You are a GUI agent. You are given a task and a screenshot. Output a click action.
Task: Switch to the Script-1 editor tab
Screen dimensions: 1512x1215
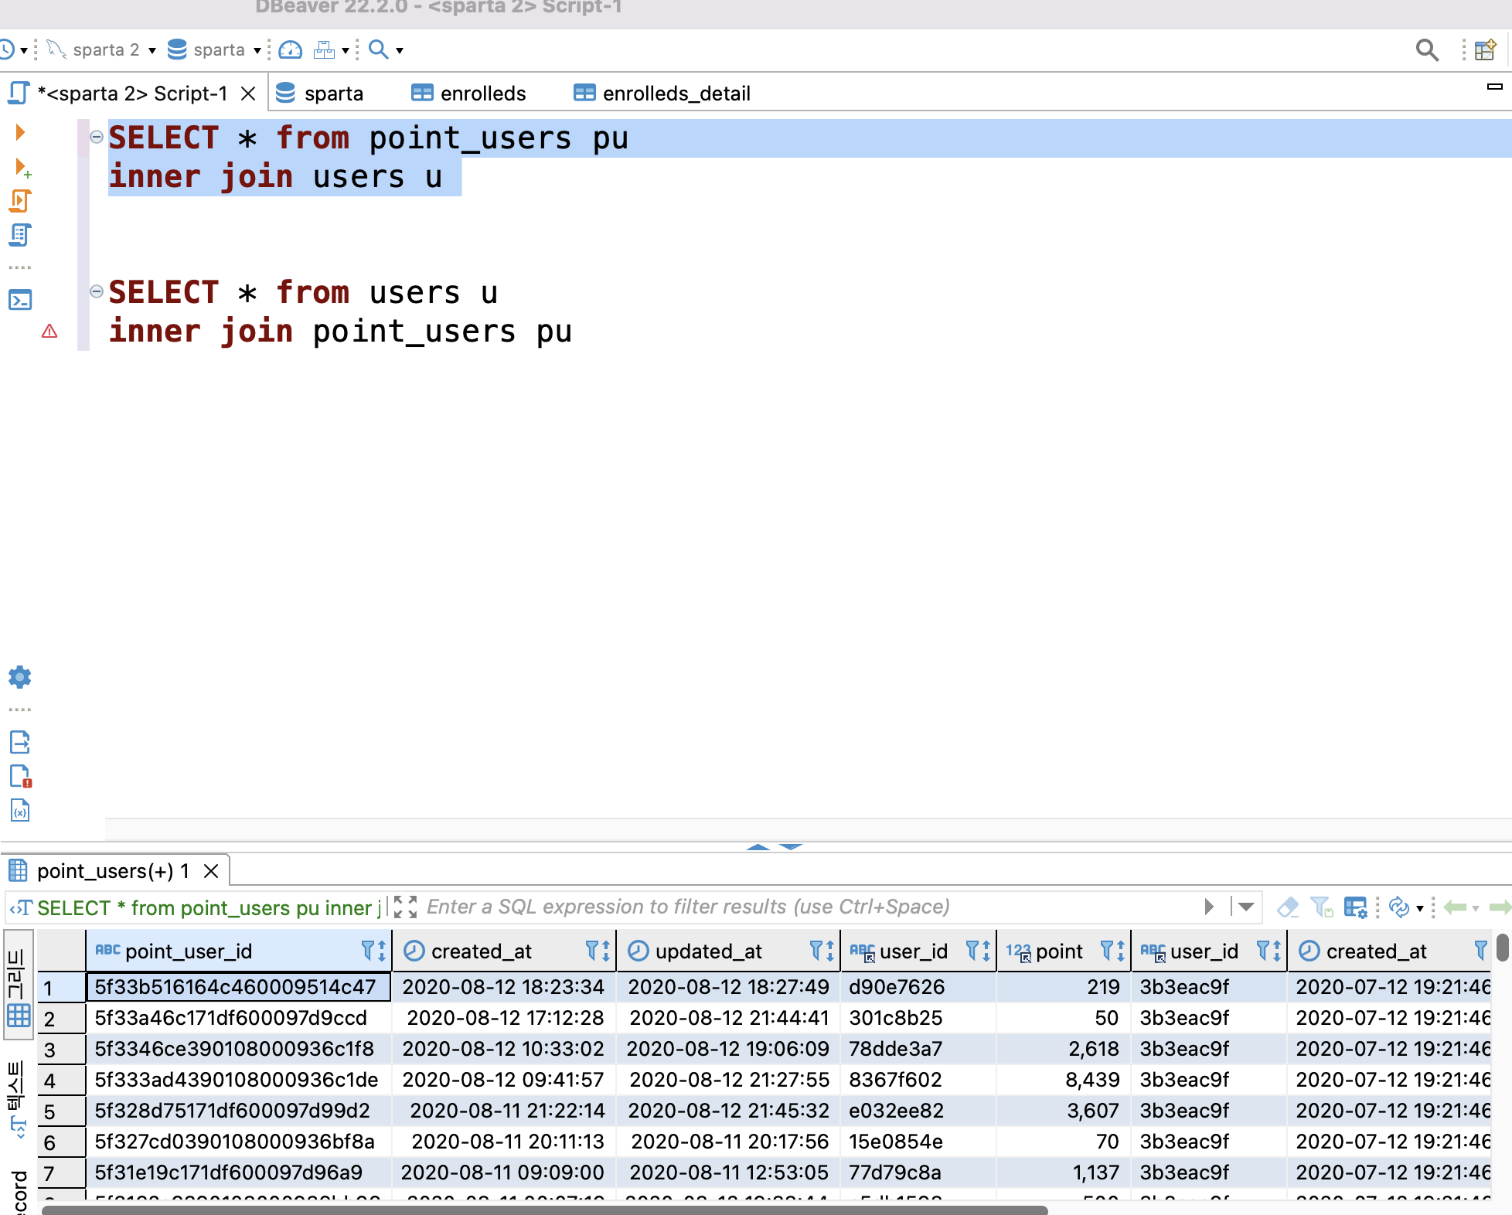point(132,94)
